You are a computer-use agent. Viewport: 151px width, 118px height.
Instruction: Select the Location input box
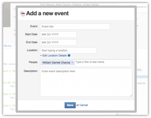(68, 50)
